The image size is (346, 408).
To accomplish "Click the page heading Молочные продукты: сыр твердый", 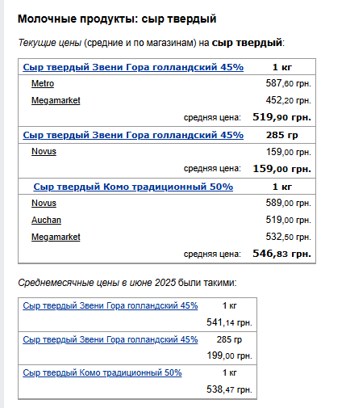I will [117, 19].
